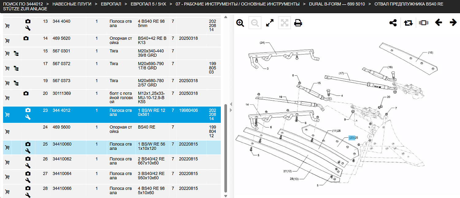This screenshot has height=198, width=460.
Task: View photo of bolt 30111369
Action: coord(26,93)
